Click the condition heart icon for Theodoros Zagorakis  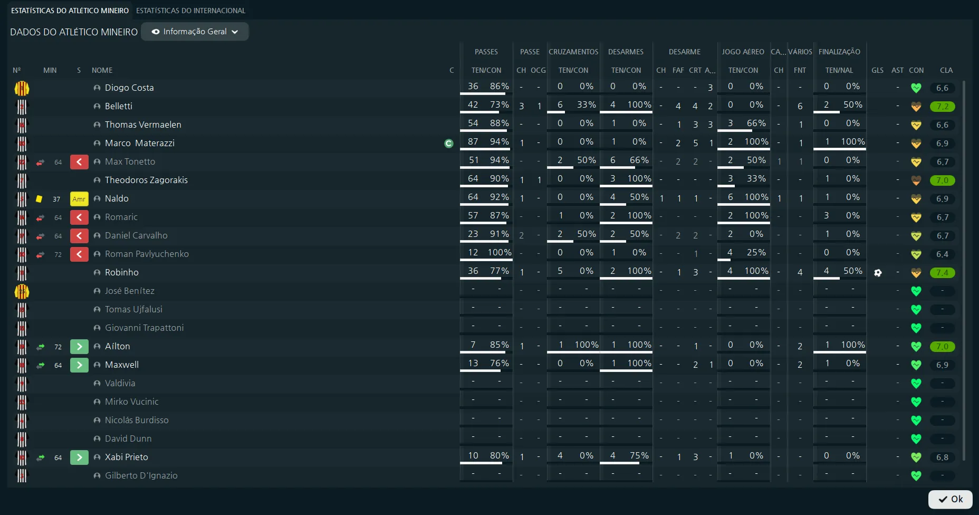(916, 180)
